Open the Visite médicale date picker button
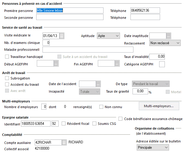This screenshot has width=184, height=152. point(62,36)
